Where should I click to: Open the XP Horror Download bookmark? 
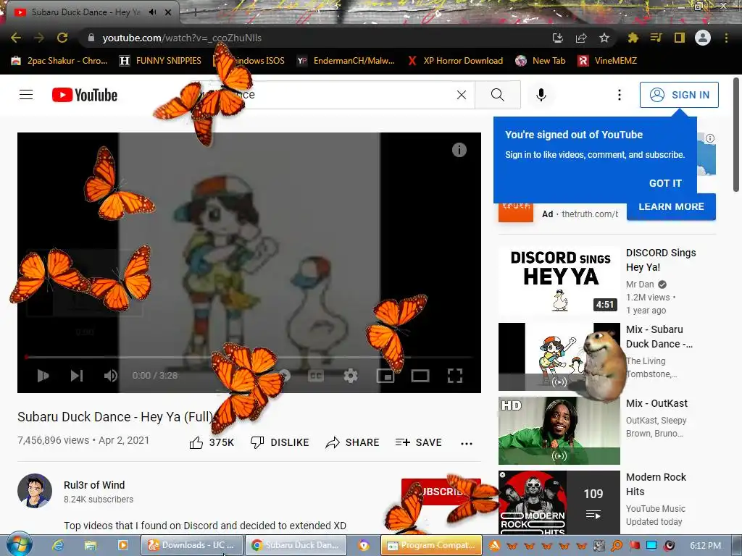click(x=455, y=61)
